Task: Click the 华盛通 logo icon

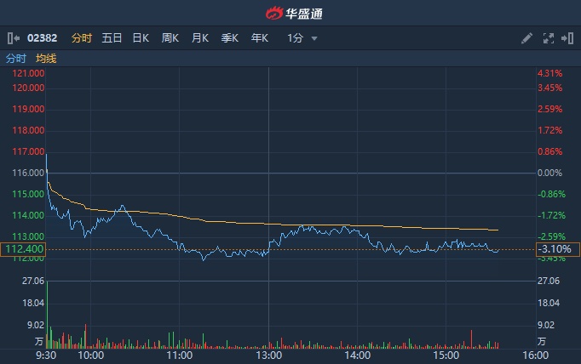Action: coord(273,13)
